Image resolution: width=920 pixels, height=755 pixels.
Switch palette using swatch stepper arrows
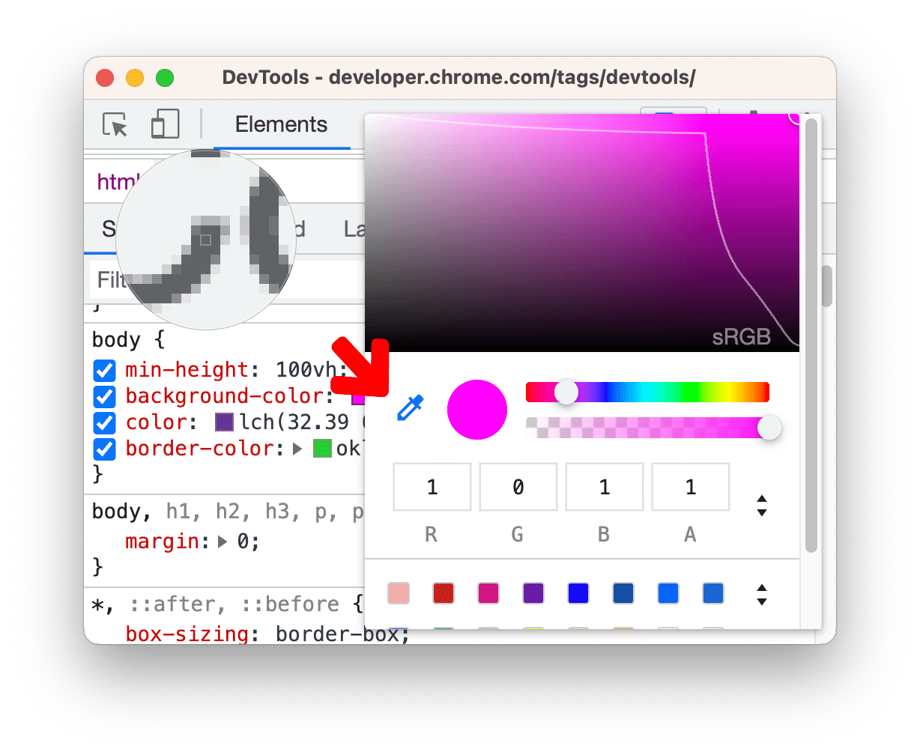click(x=762, y=594)
